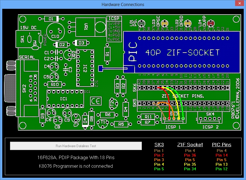Viewport: 246px width, 180px height.
Task: Click the green LD1 PG LED
Action: (x=142, y=24)
